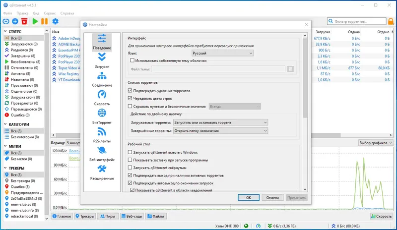Click the Скорость button at bottom right
The width and height of the screenshot is (397, 230).
point(381,216)
